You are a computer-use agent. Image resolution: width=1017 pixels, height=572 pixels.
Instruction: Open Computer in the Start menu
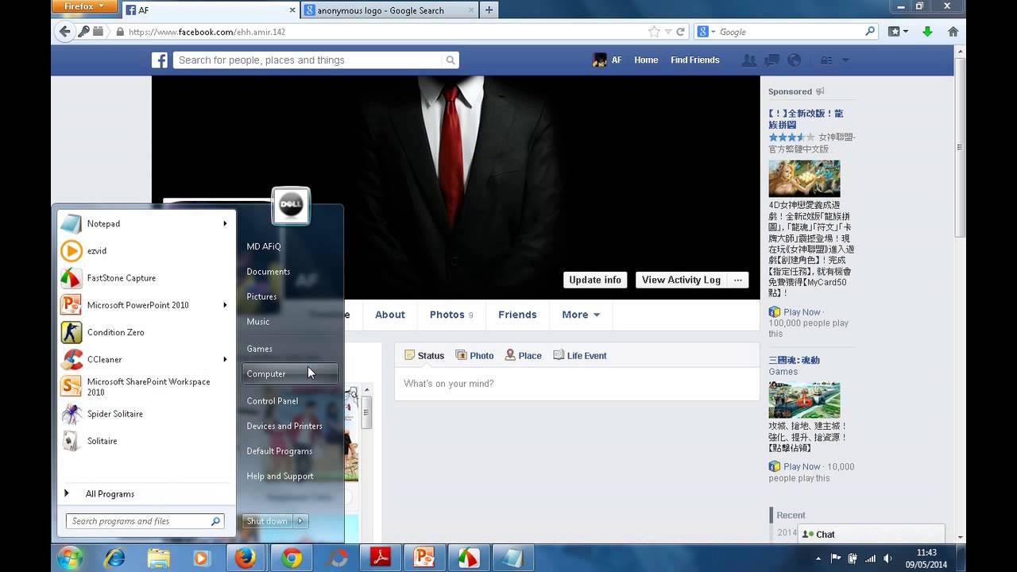[x=290, y=373]
